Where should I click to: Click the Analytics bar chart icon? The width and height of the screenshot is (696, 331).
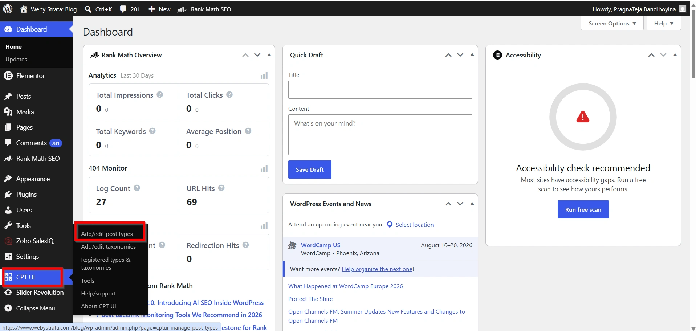pyautogui.click(x=264, y=75)
